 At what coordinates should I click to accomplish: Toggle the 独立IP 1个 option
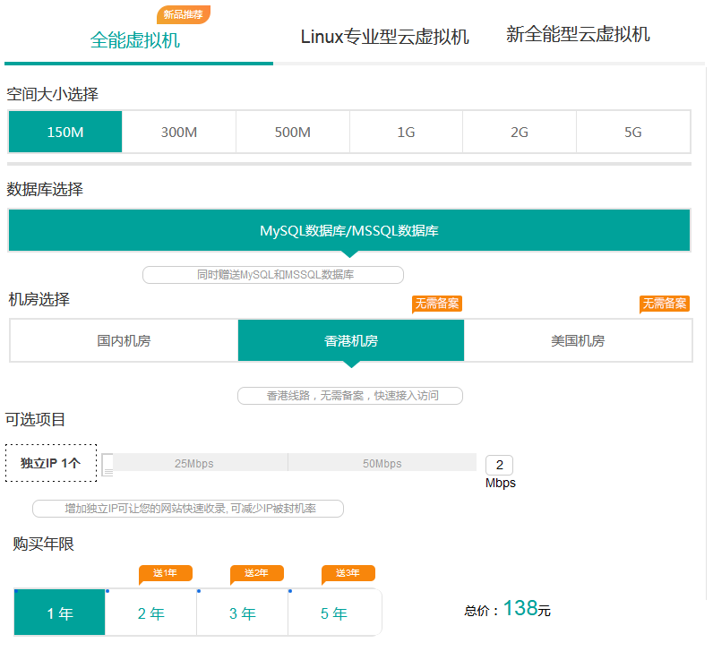coord(51,463)
